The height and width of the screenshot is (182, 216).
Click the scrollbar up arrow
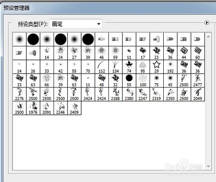(208, 37)
